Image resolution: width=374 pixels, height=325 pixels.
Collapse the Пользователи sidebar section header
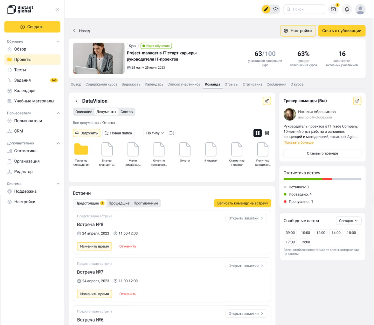[x=58, y=113]
